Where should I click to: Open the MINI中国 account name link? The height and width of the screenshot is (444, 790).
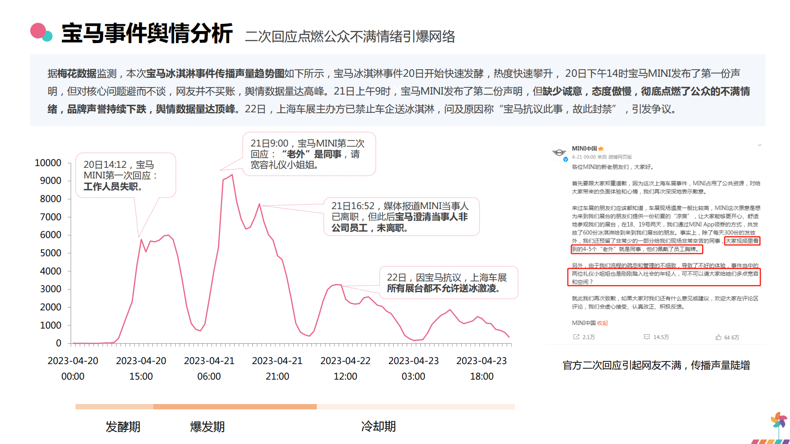click(x=584, y=148)
